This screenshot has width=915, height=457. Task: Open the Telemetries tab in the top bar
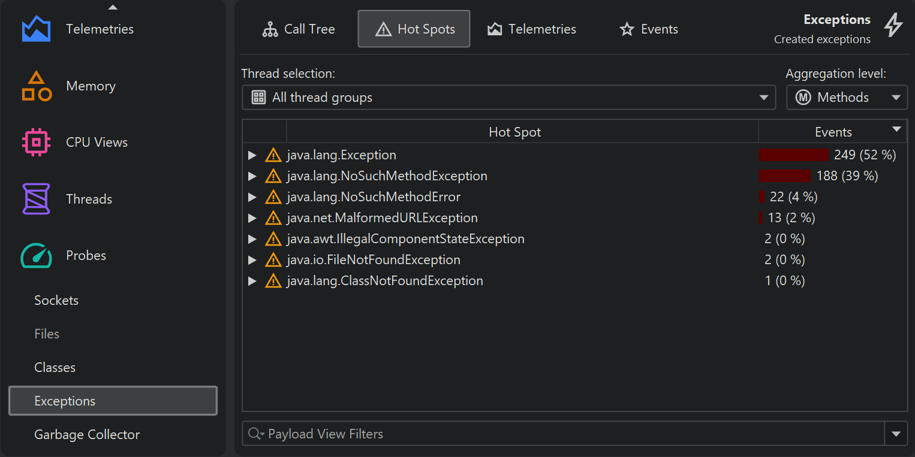pyautogui.click(x=532, y=29)
